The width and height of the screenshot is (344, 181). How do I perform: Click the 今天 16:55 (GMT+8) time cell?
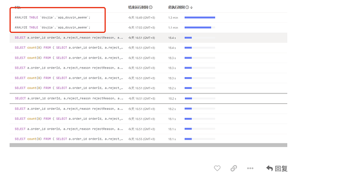tap(142, 139)
